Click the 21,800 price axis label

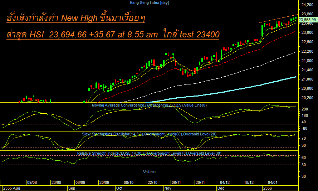pos(308,61)
